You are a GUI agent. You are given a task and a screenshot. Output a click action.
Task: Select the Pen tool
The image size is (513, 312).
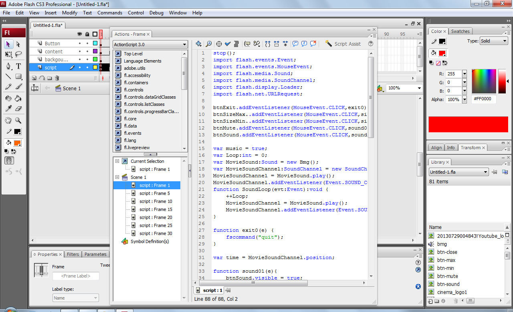click(8, 66)
